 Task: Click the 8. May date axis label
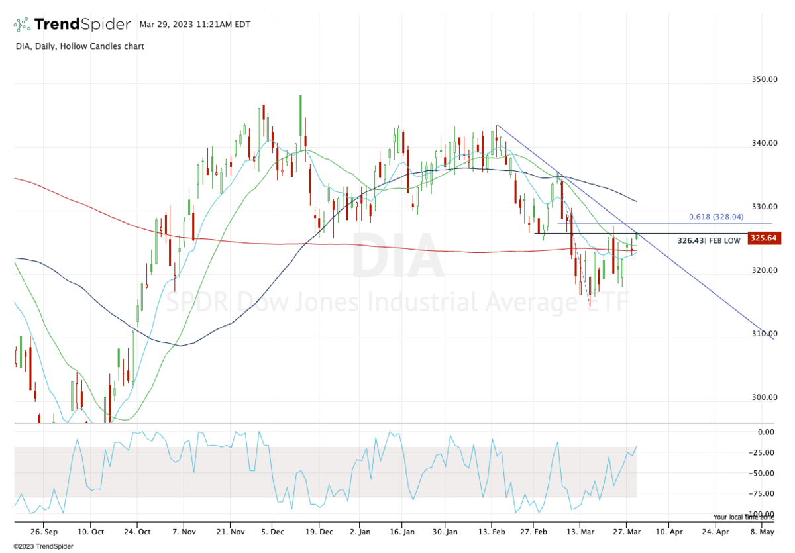point(763,532)
